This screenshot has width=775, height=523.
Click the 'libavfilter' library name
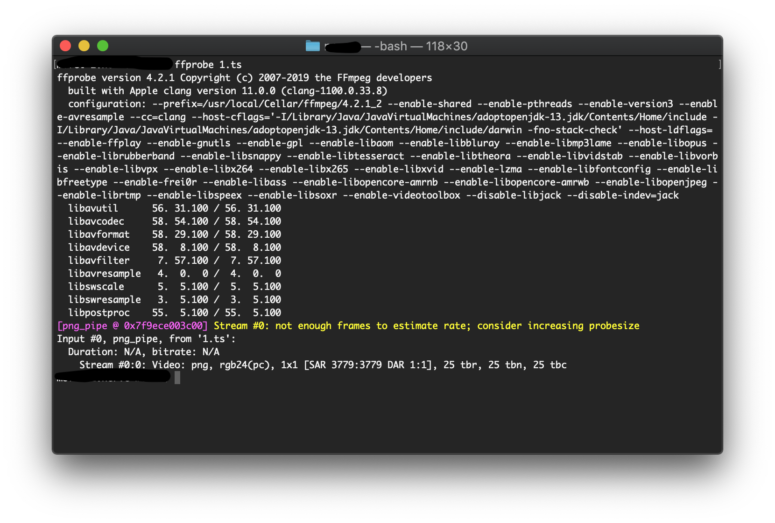[x=99, y=261]
